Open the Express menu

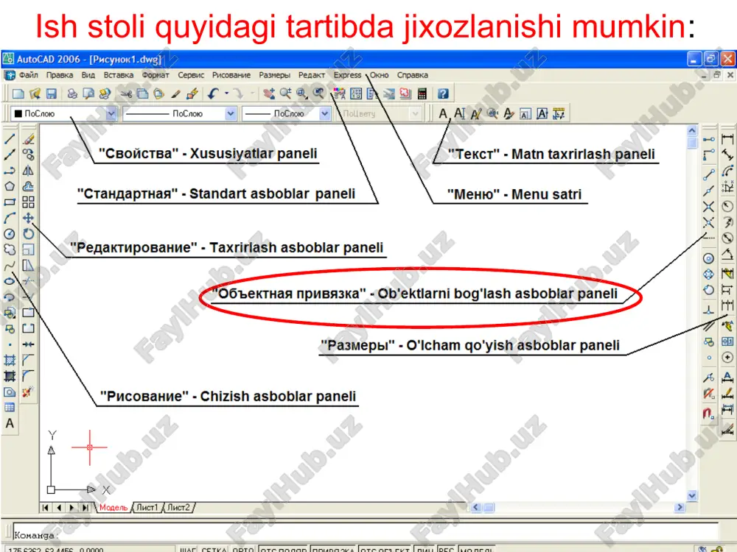coord(347,75)
